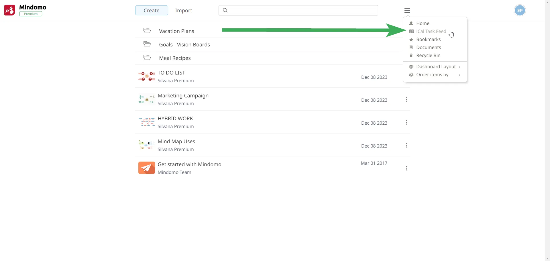Viewport: 550px width, 261px height.
Task: Click the Mindomo logo icon
Action: tap(9, 10)
